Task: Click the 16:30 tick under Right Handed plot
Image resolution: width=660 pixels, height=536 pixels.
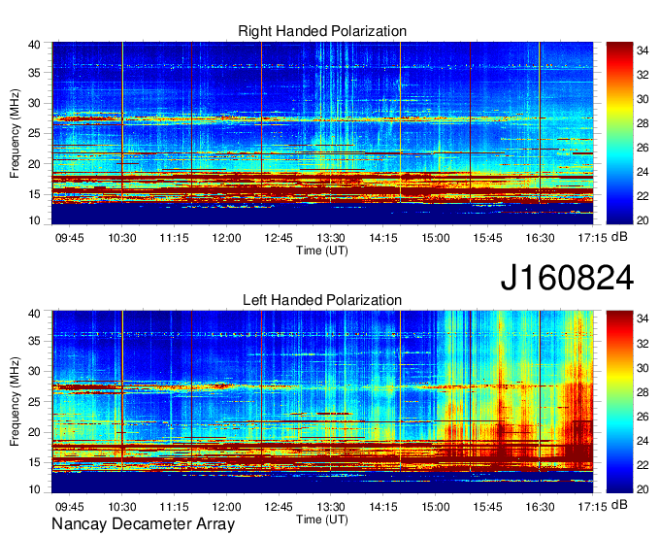Action: 540,238
